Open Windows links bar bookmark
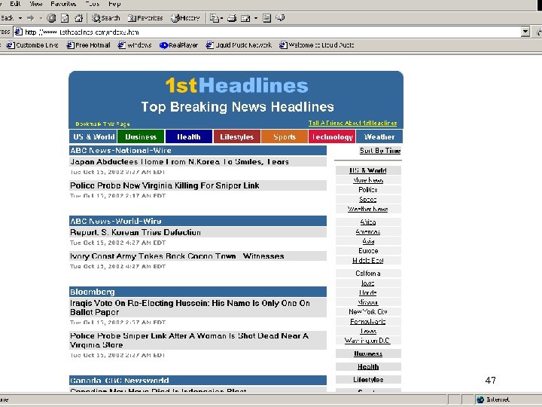Screen dimensions: 542x407 [135, 45]
